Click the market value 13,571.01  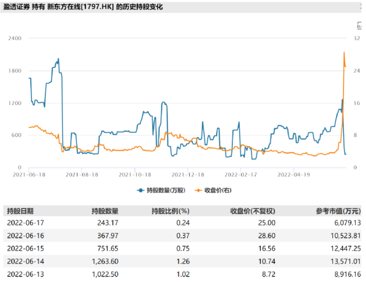(346, 261)
